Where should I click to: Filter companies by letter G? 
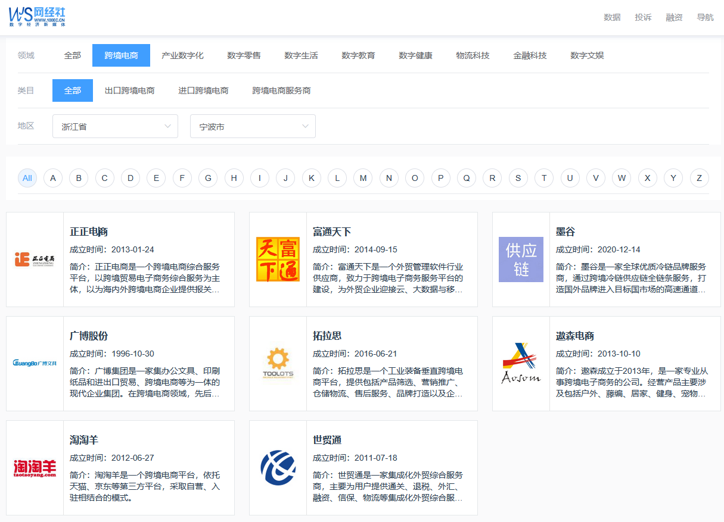(208, 178)
